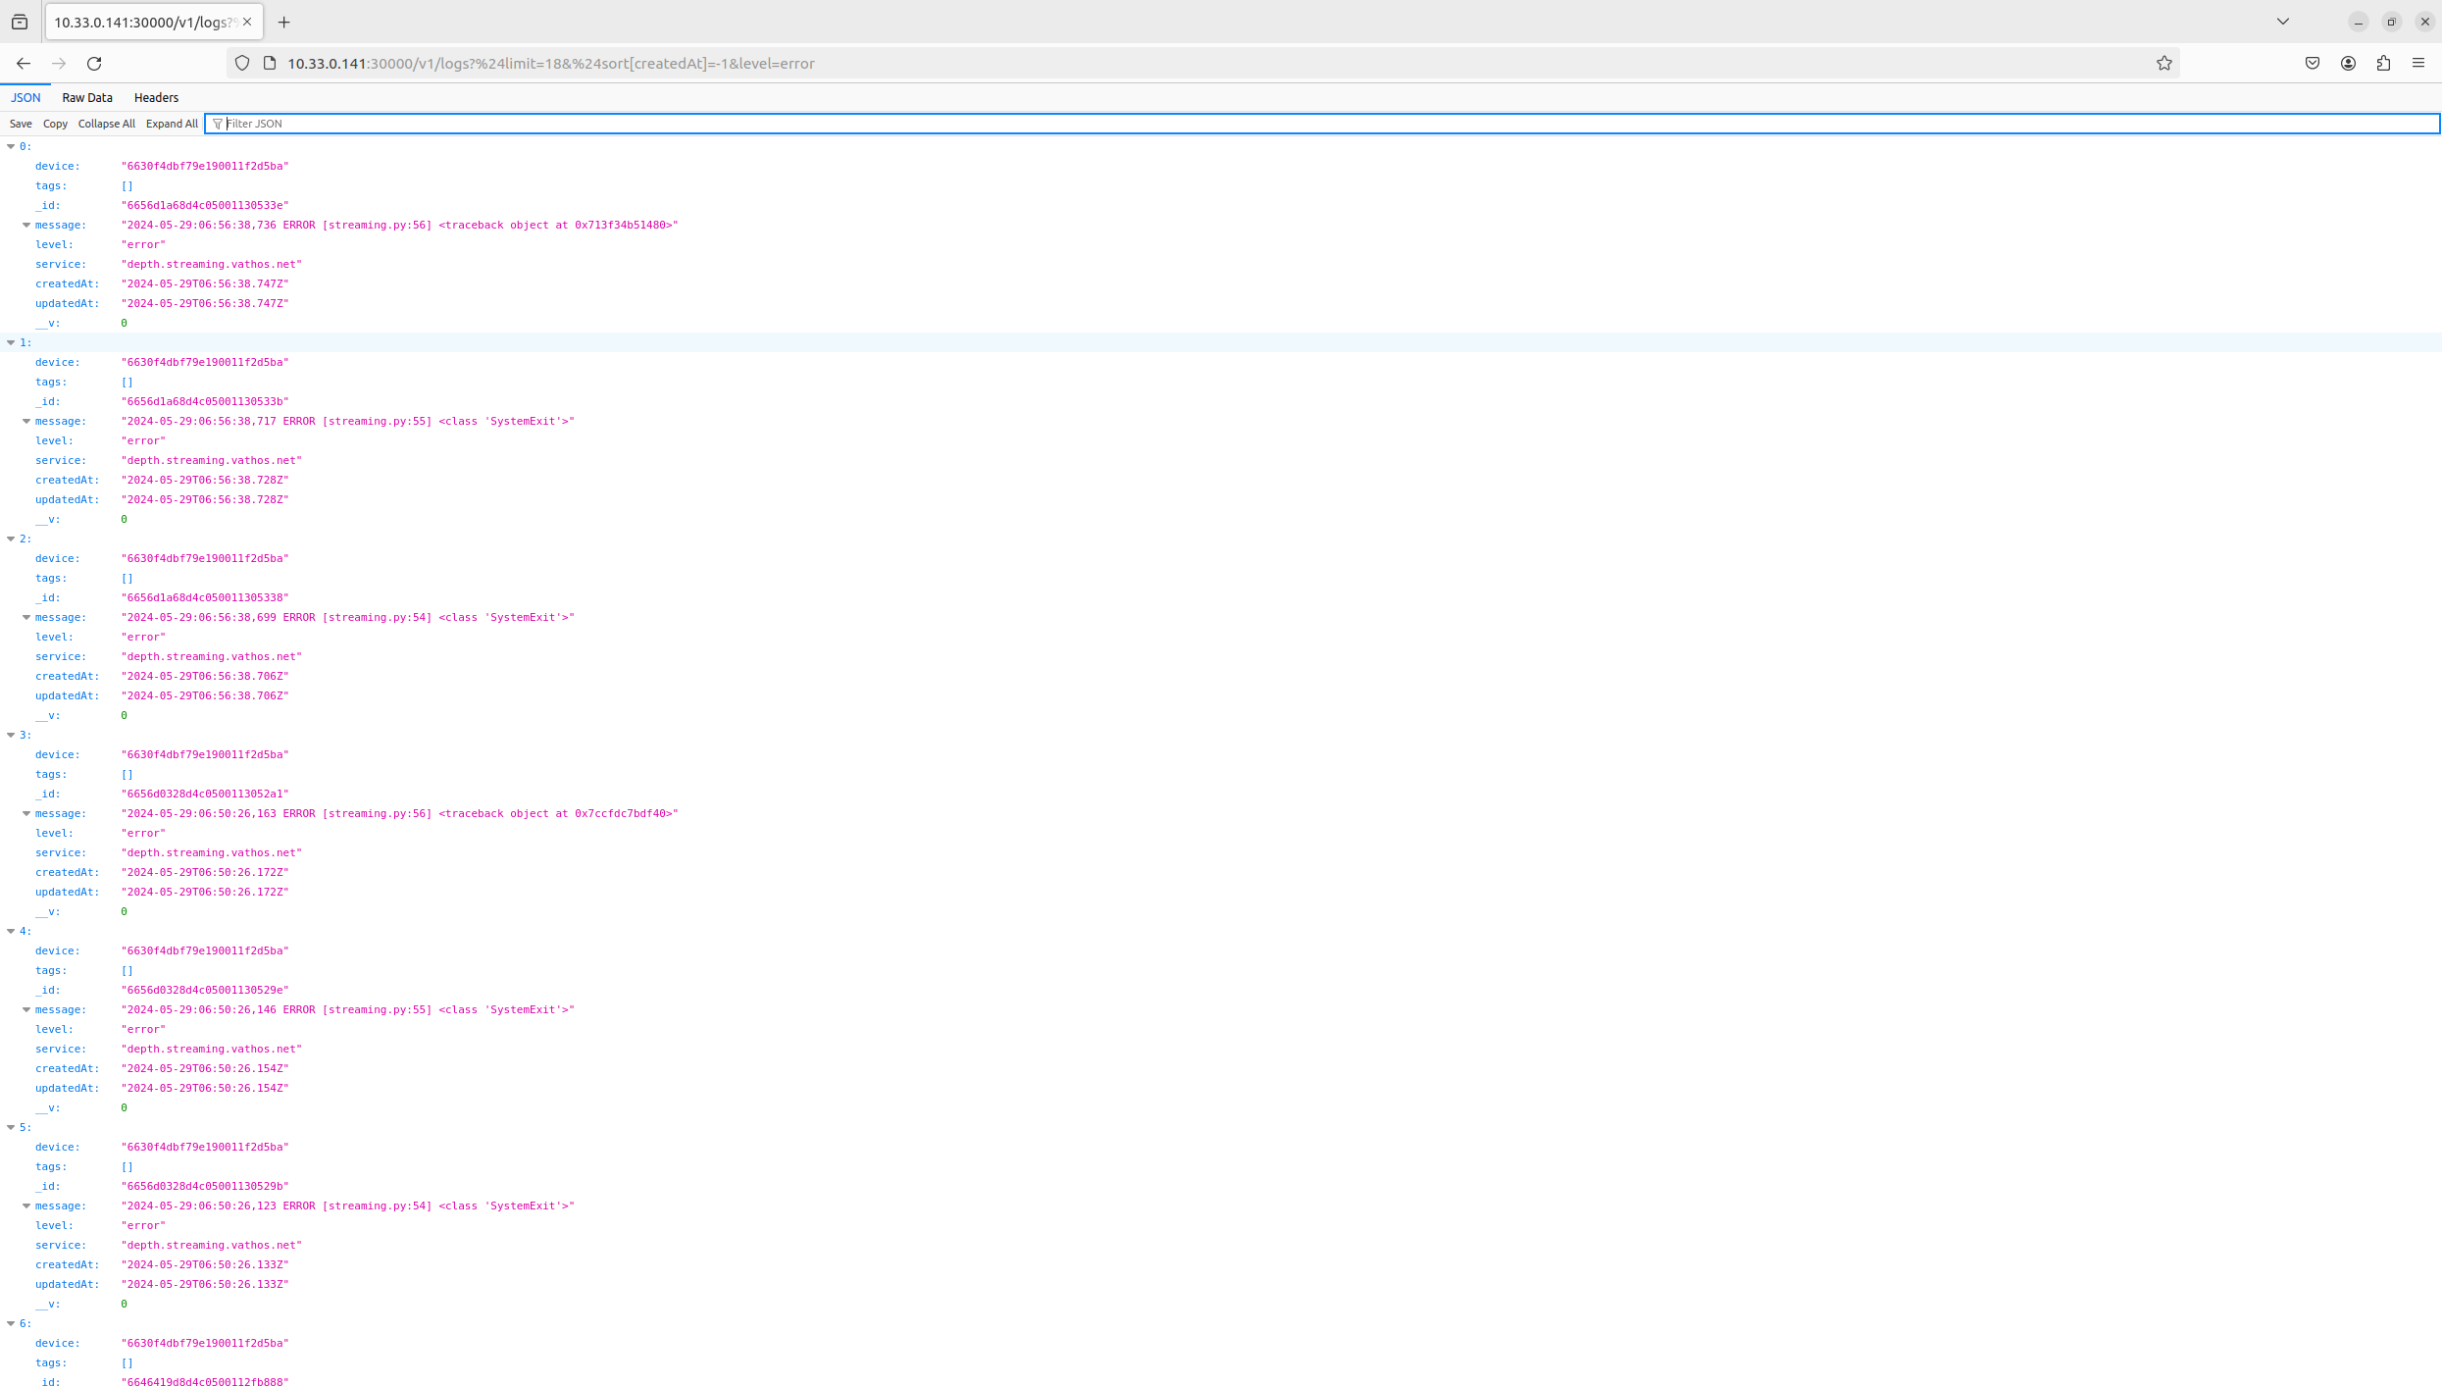Reload the current logs page
2442x1386 pixels.
(x=94, y=64)
